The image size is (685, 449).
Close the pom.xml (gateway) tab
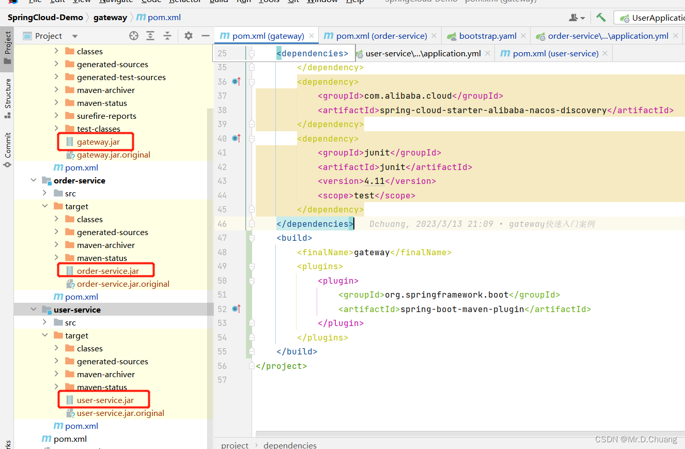(312, 36)
